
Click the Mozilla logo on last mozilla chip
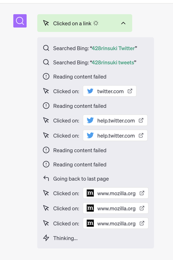click(90, 223)
